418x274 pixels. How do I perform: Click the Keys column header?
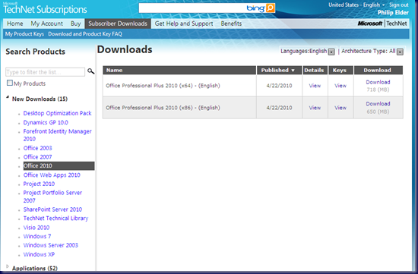[x=340, y=71]
